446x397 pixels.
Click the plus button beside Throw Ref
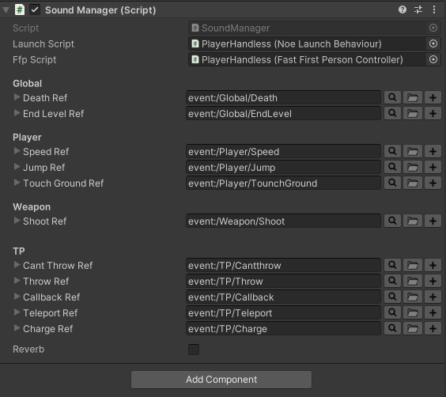(433, 281)
